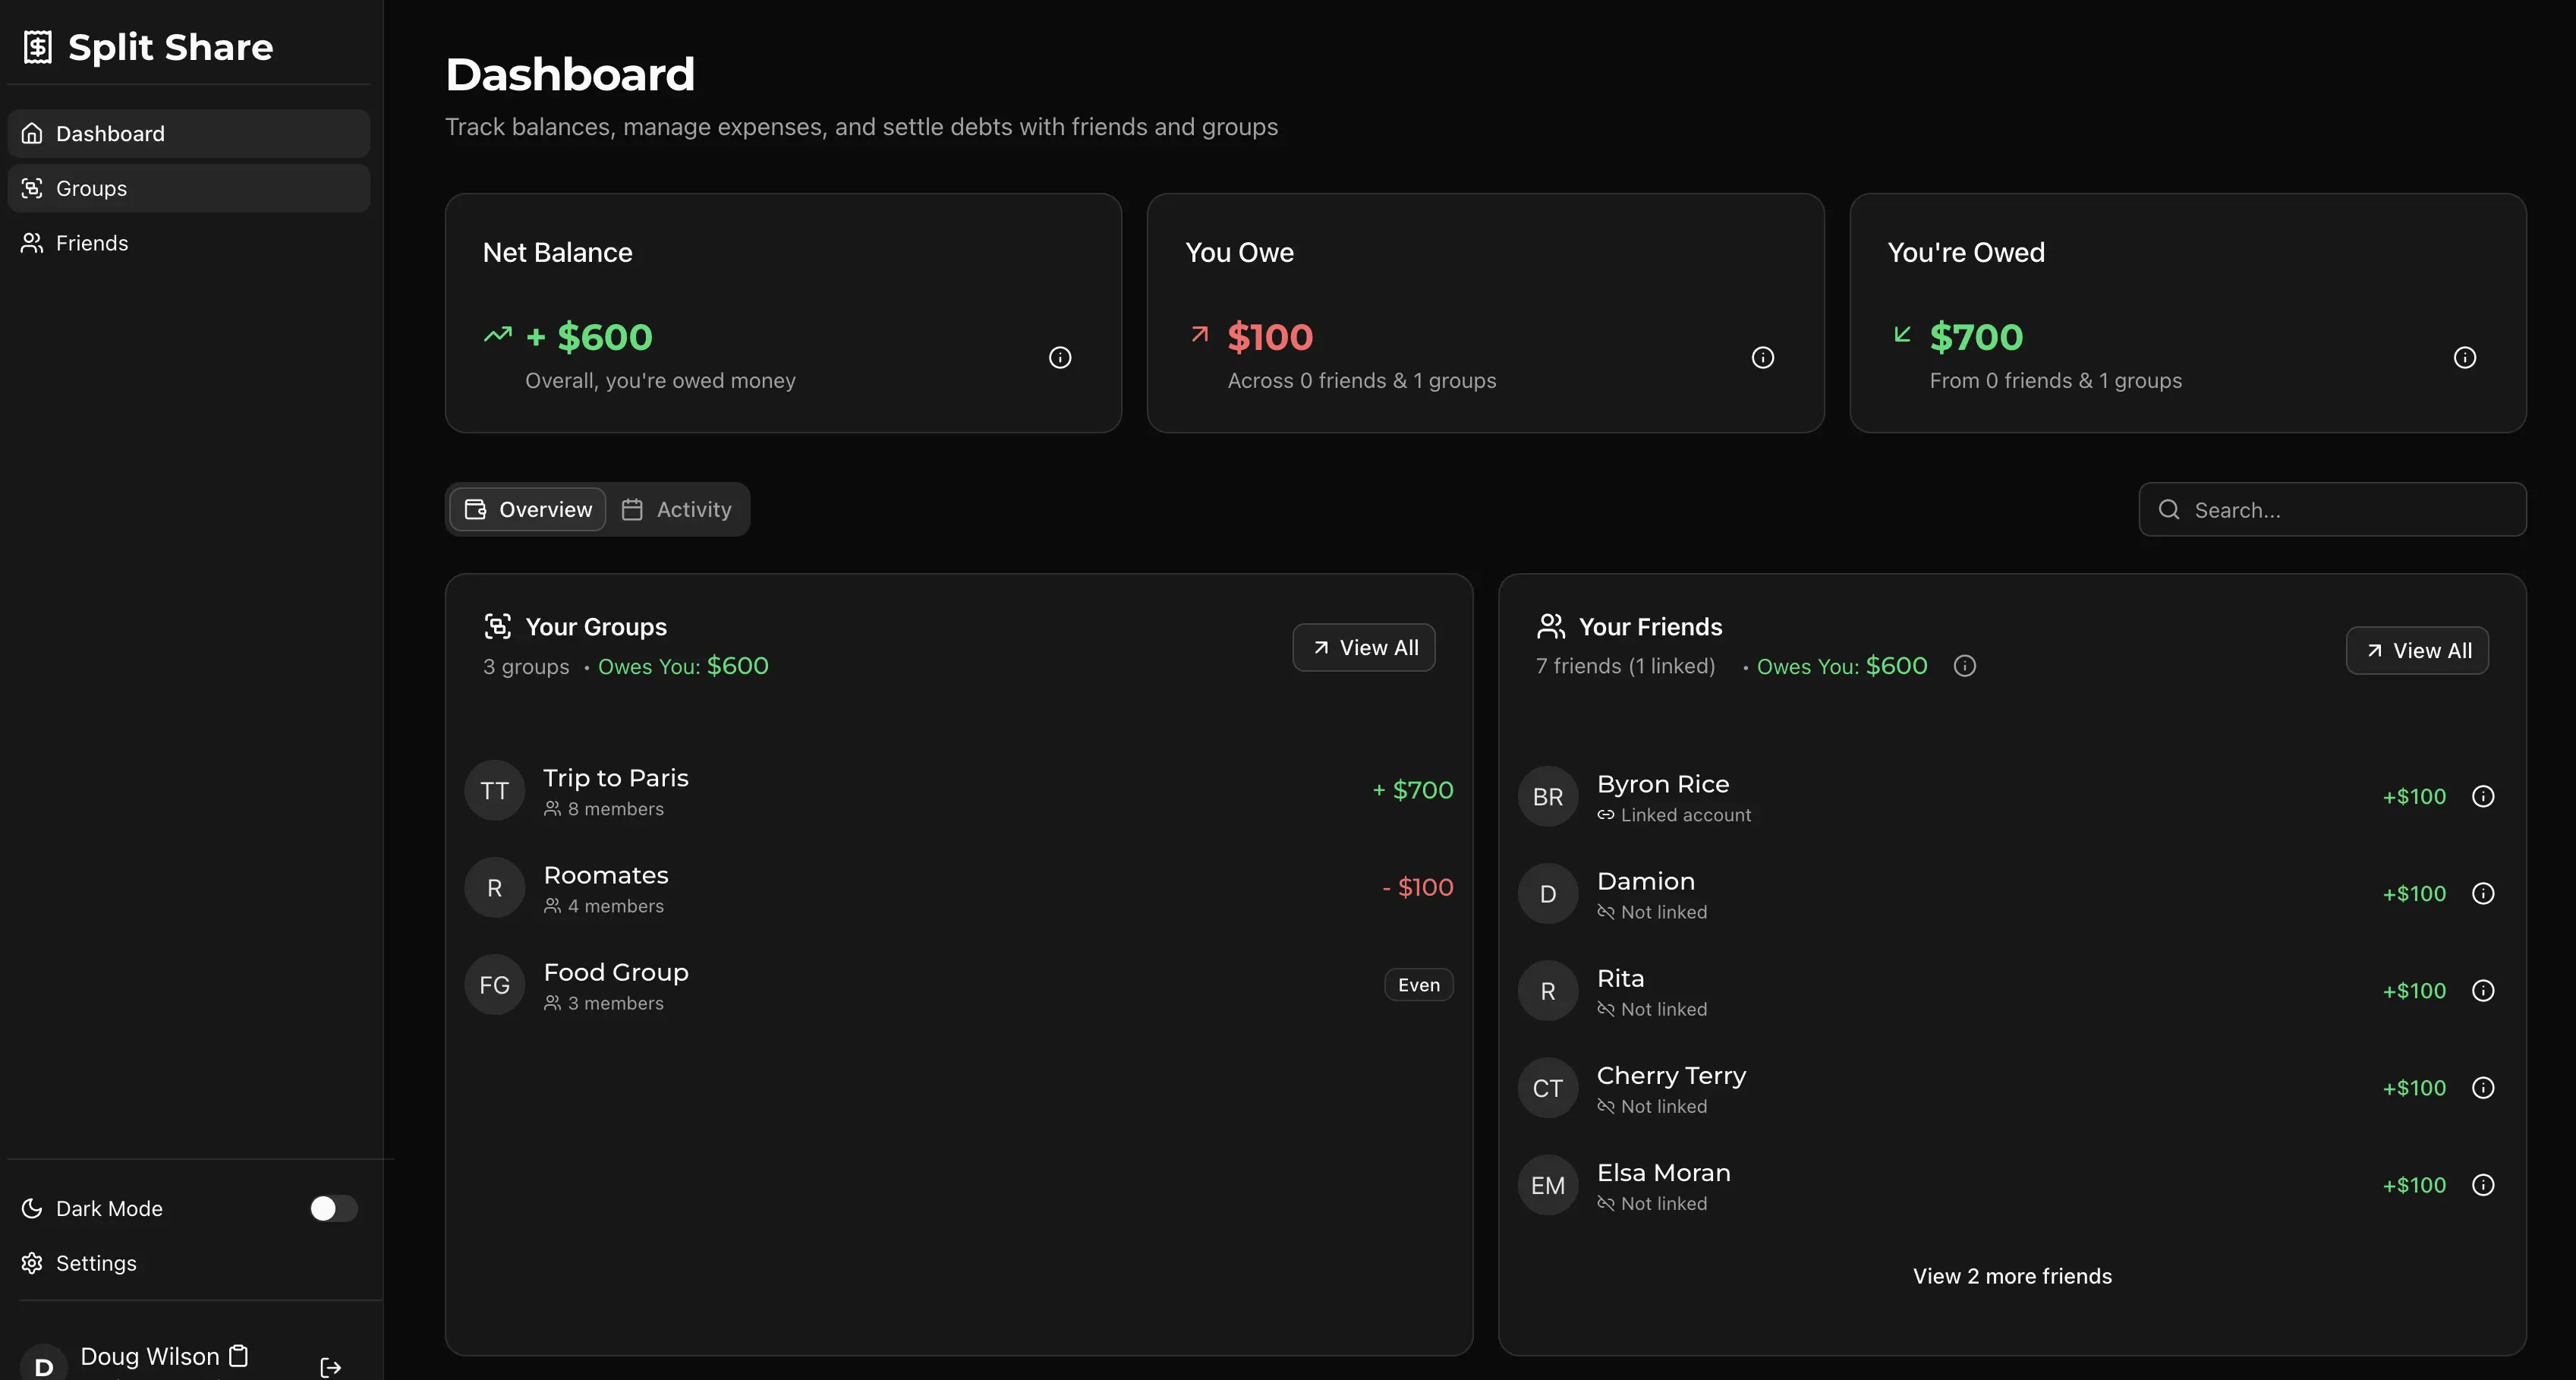Click the Groups icon in the sidebar
This screenshot has height=1380, width=2576.
coord(32,188)
